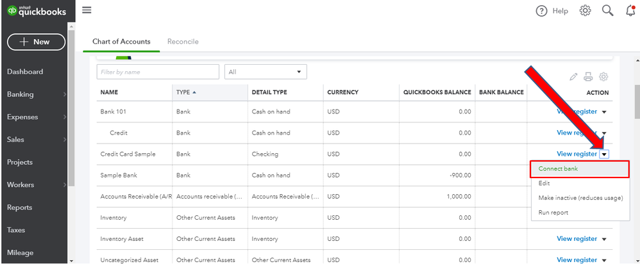
Task: Toggle Credit Card Sample action dropdown arrow
Action: (x=605, y=154)
